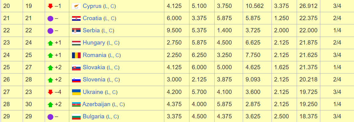Click the L league link next to Cyprus
354x122 pixels.
105,6
